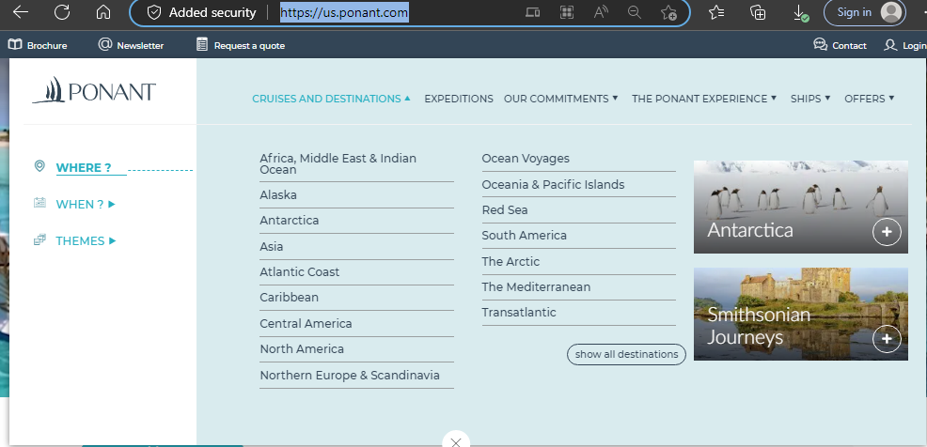Screen dimensions: 927x447
Task: Click show all destinations button
Action: tap(627, 354)
